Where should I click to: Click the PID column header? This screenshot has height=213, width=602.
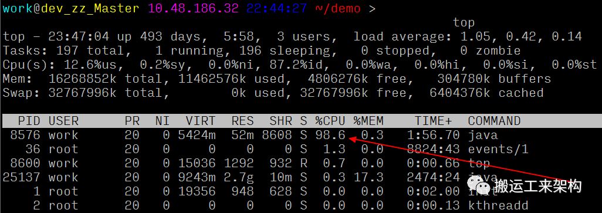[29, 121]
